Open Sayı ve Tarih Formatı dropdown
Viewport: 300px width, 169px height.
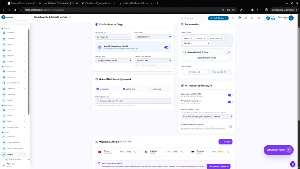pyautogui.click(x=153, y=60)
